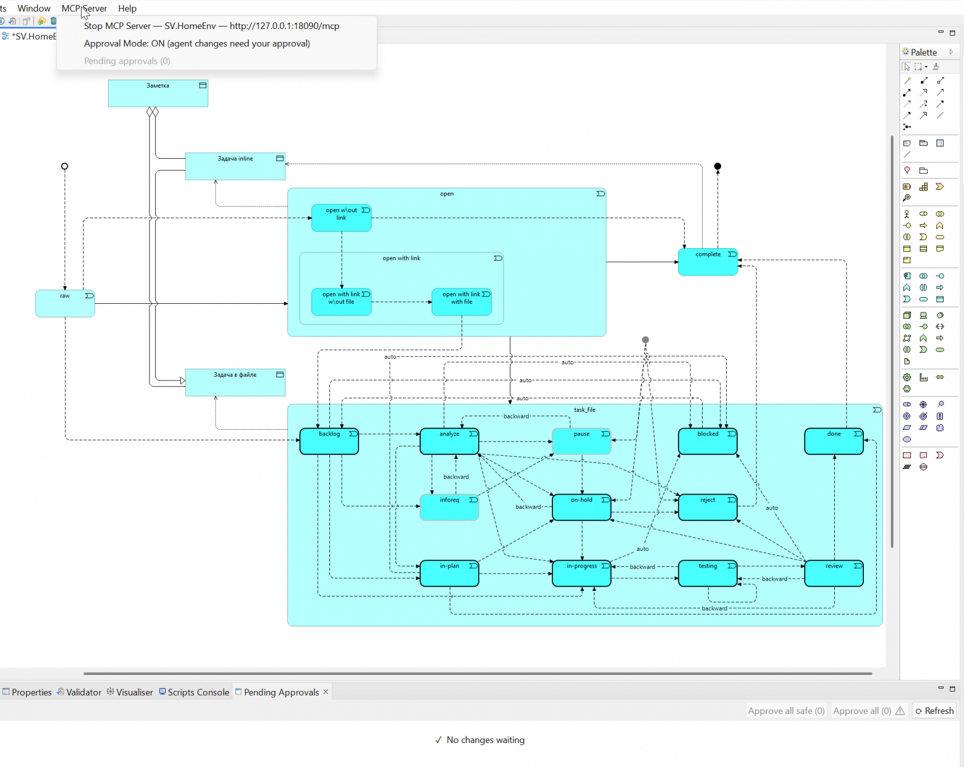Screen dimensions: 964x767
Task: Open the Help menu
Action: (127, 8)
